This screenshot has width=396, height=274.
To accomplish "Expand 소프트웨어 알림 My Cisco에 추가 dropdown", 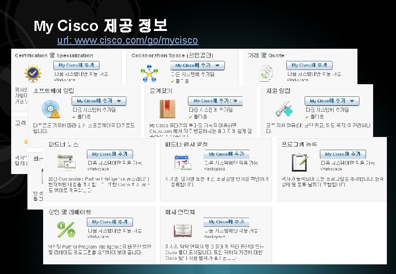I will 119,101.
